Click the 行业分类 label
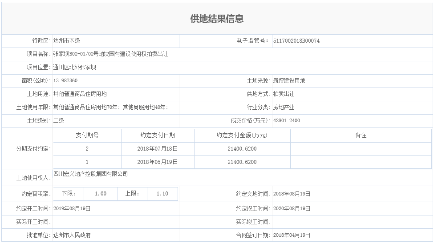434x243 pixels. [x=259, y=107]
